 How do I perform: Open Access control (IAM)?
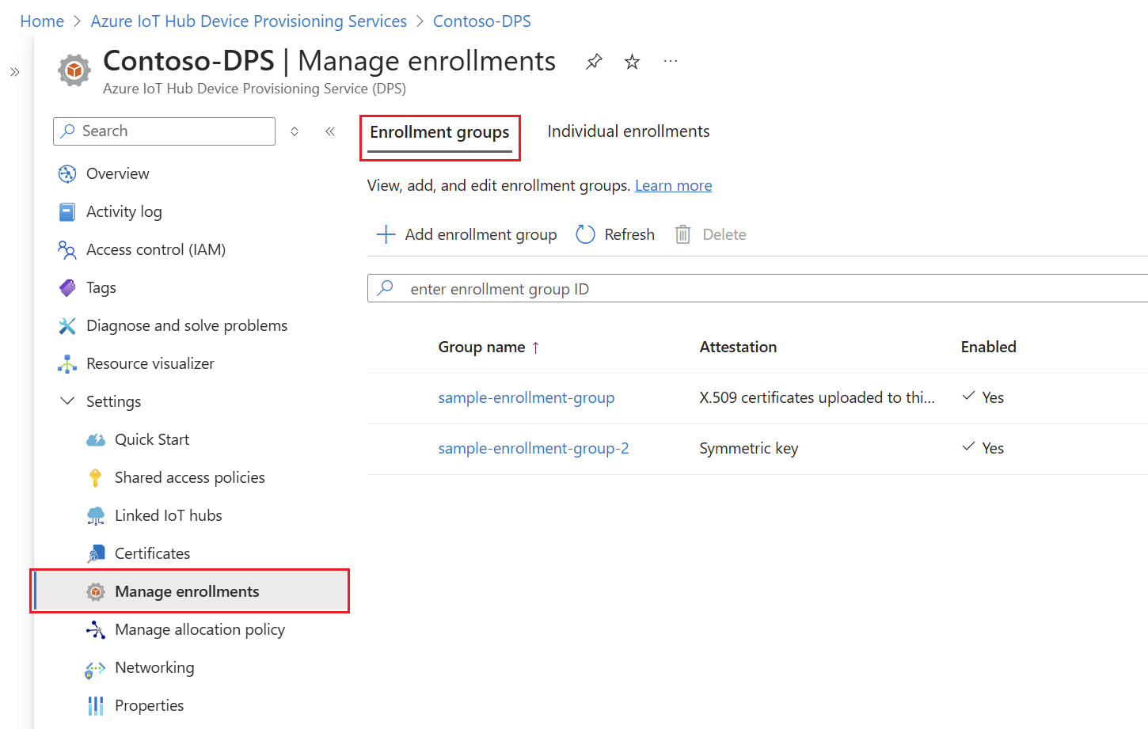[156, 249]
